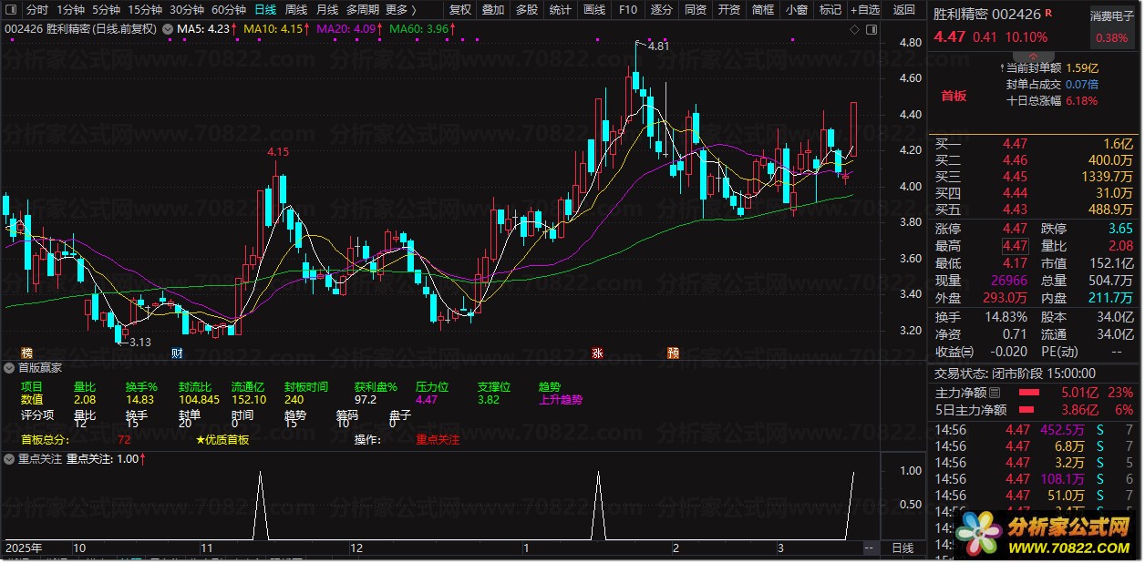Select the 1分钟 period tab
Image resolution: width=1145 pixels, height=563 pixels.
click(x=70, y=10)
